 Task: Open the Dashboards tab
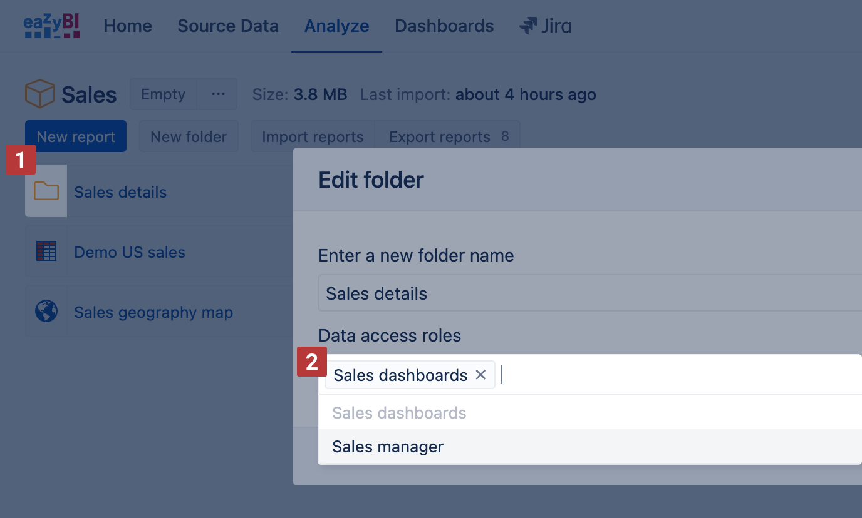pyautogui.click(x=444, y=26)
